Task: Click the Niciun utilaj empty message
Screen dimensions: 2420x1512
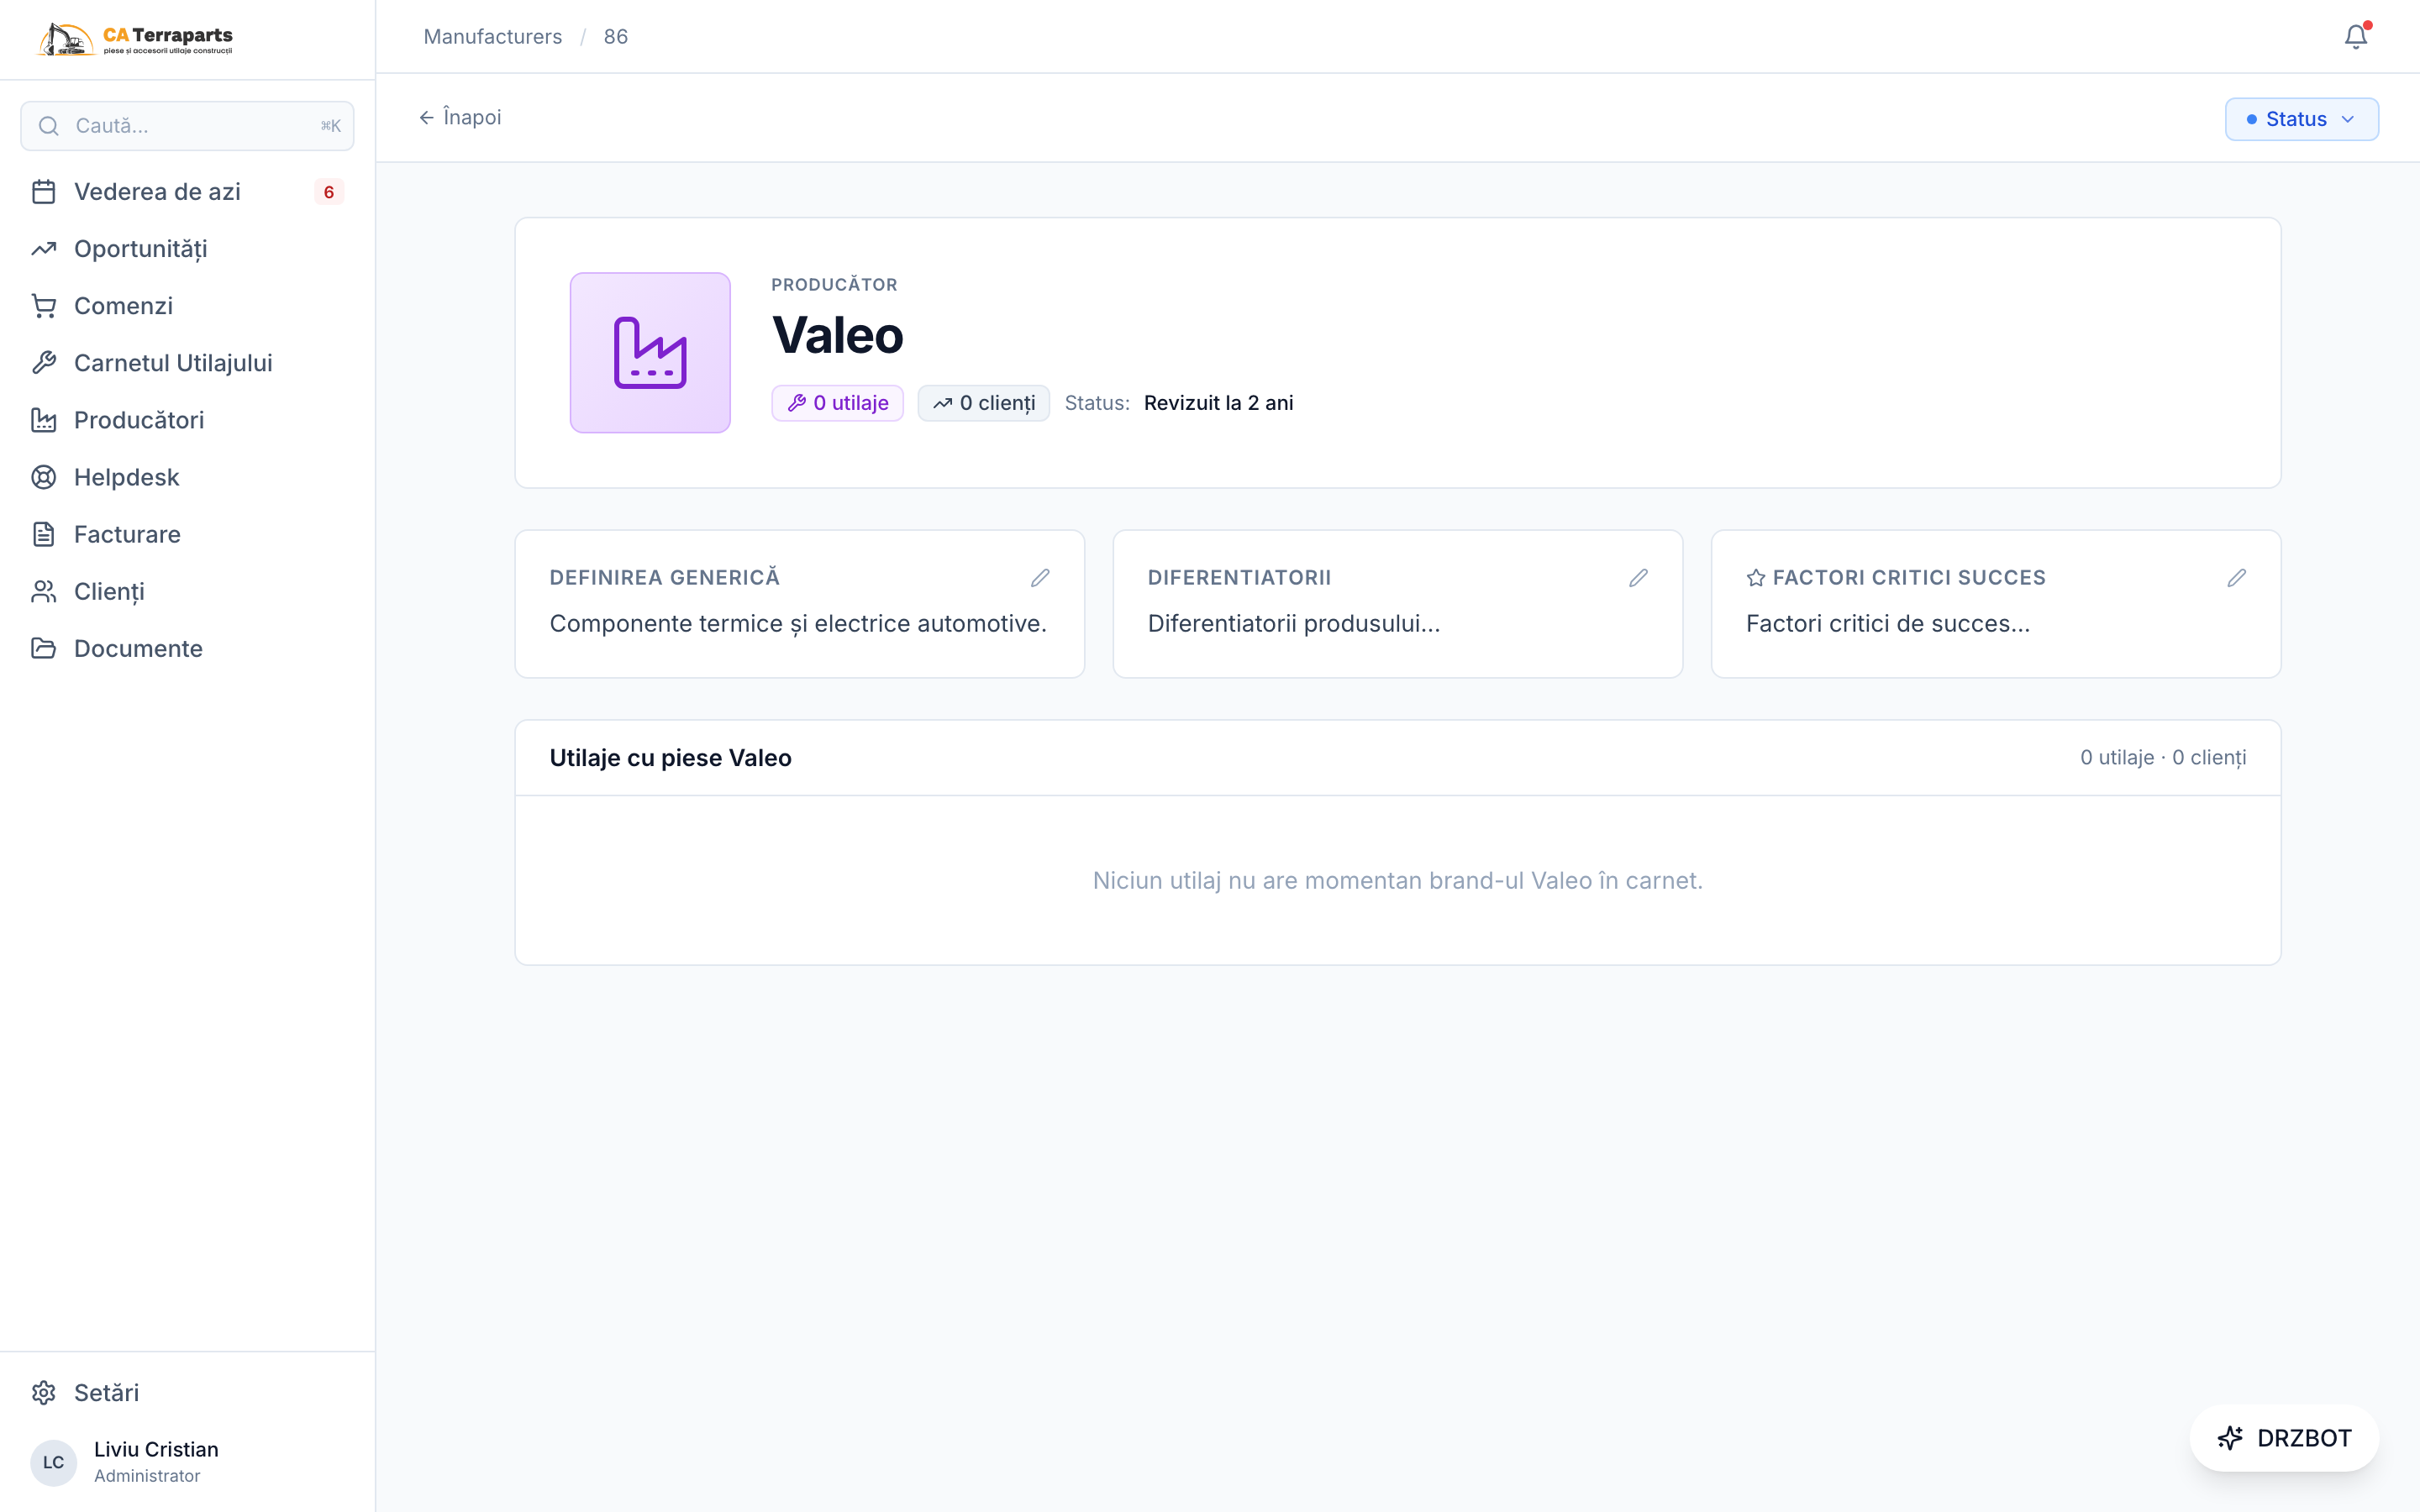Action: point(1398,881)
